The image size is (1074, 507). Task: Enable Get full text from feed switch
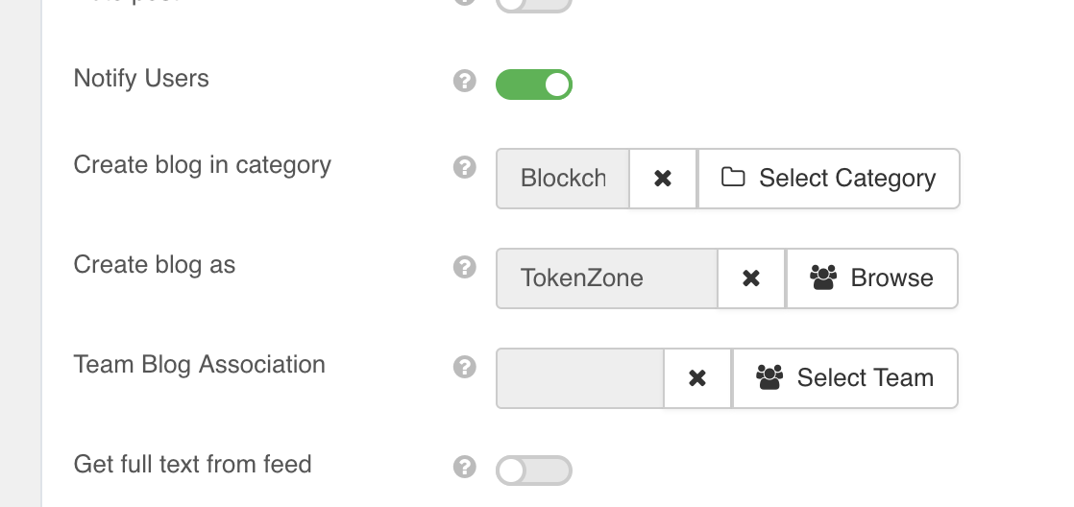[534, 471]
